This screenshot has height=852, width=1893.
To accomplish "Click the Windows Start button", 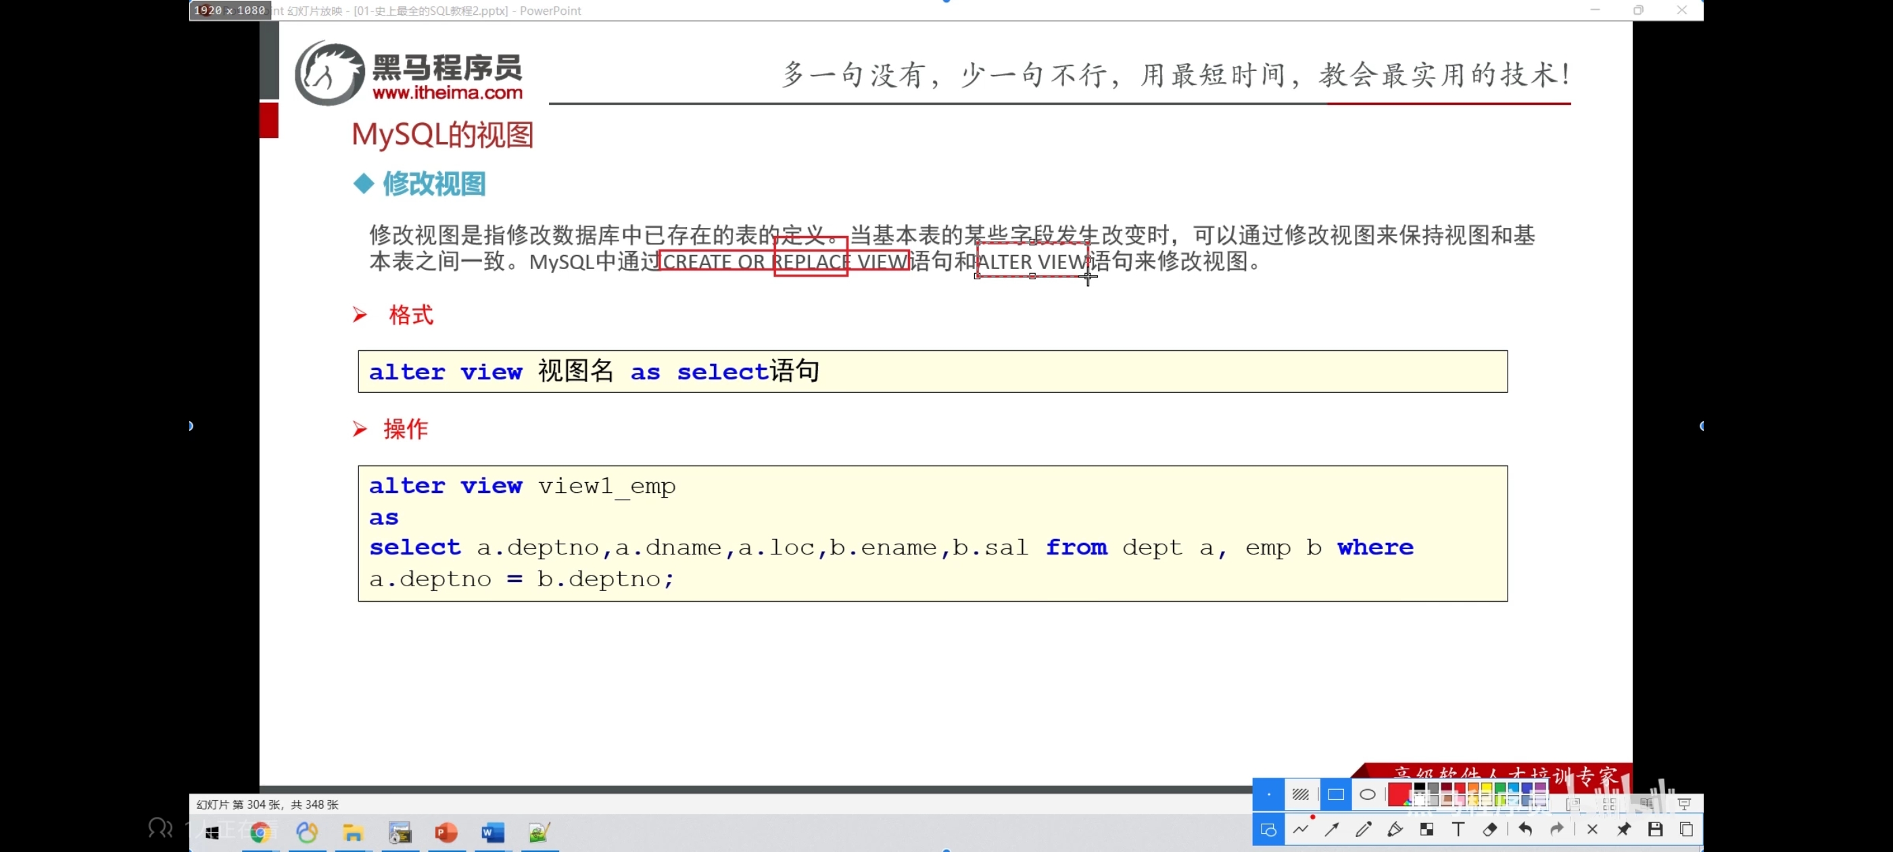I will click(x=212, y=833).
